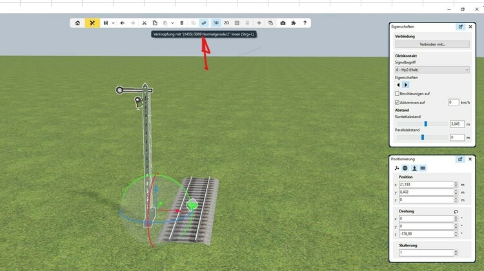This screenshot has width=484, height=271.
Task: Click the Position y field 0,402
Action: (426, 192)
